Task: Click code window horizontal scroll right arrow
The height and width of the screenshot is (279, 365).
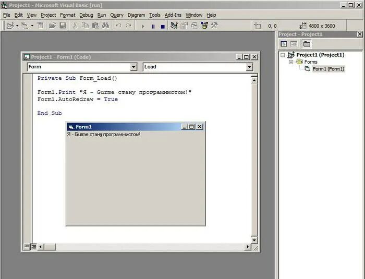Action: (248, 246)
